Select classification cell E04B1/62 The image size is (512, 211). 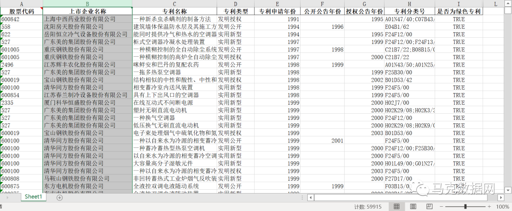[410, 26]
